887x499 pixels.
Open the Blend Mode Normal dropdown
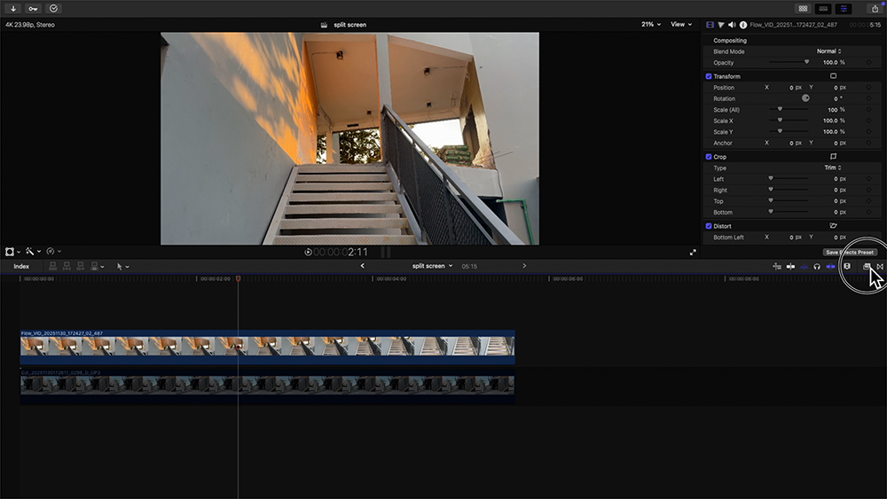(x=828, y=51)
